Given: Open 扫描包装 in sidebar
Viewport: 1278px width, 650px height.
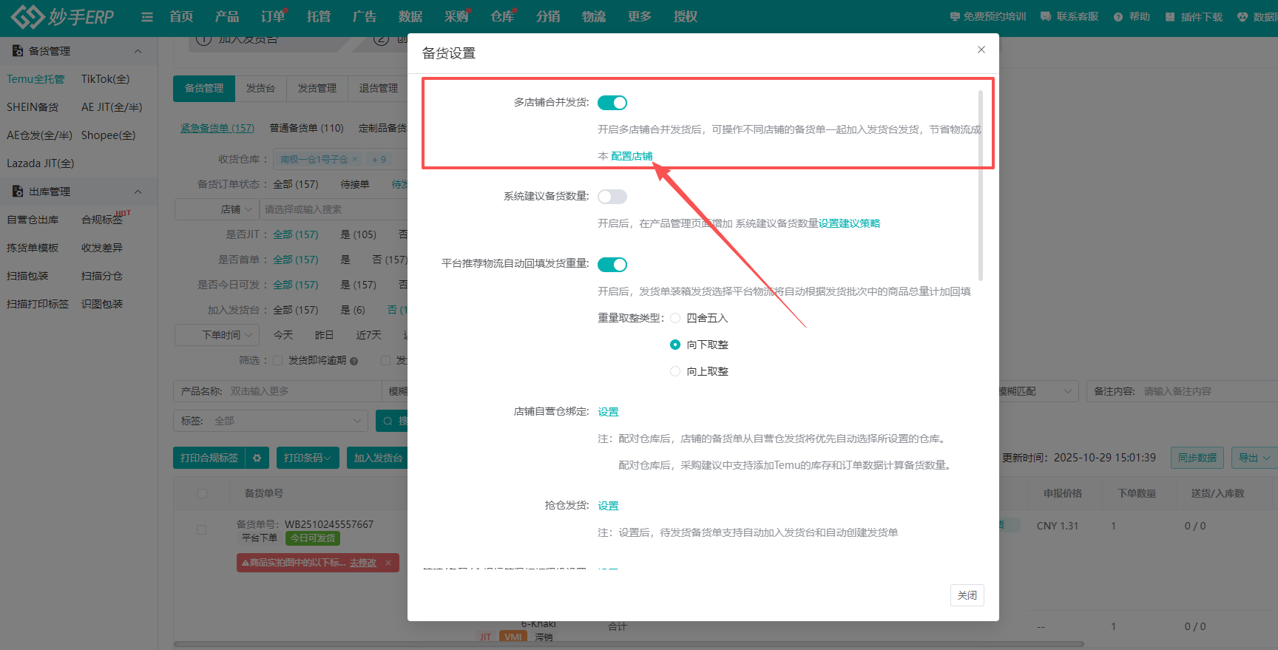Looking at the screenshot, I should [x=27, y=276].
